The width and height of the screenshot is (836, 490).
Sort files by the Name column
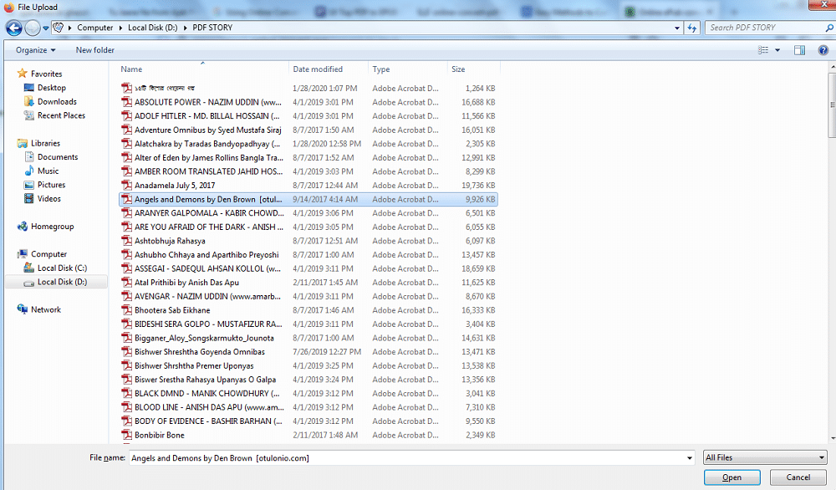131,69
